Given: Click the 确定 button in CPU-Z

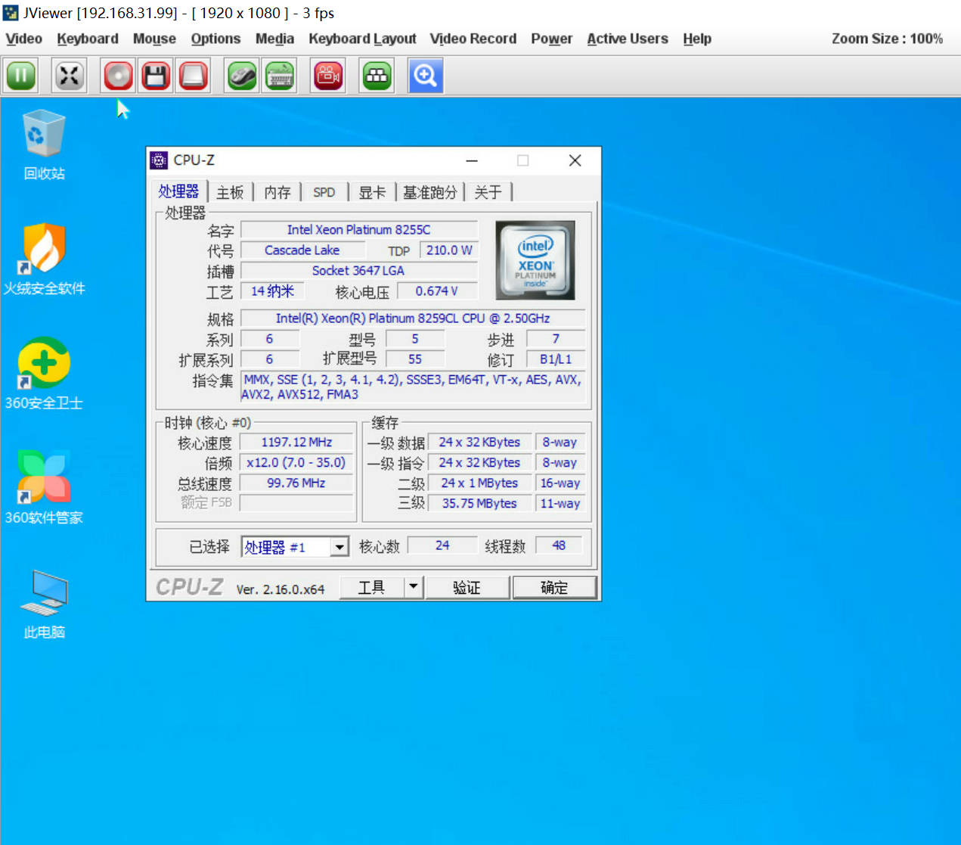Looking at the screenshot, I should tap(554, 587).
